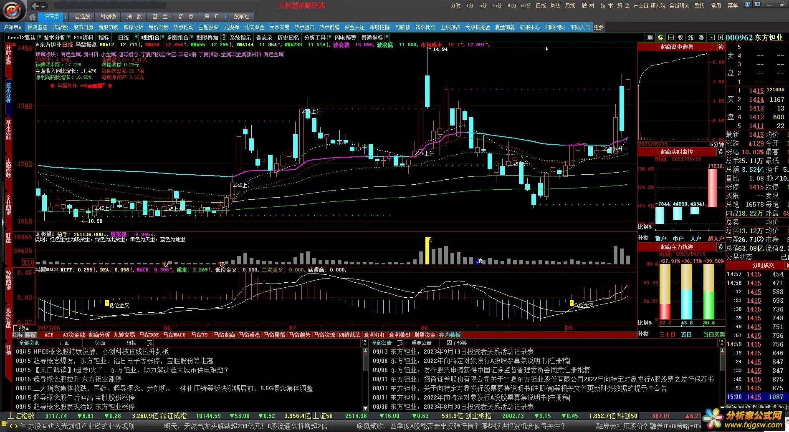Viewport: 789px width, 432px height.
Task: Click 设 on the 超赢主力轨迹 panel
Action: 721,247
